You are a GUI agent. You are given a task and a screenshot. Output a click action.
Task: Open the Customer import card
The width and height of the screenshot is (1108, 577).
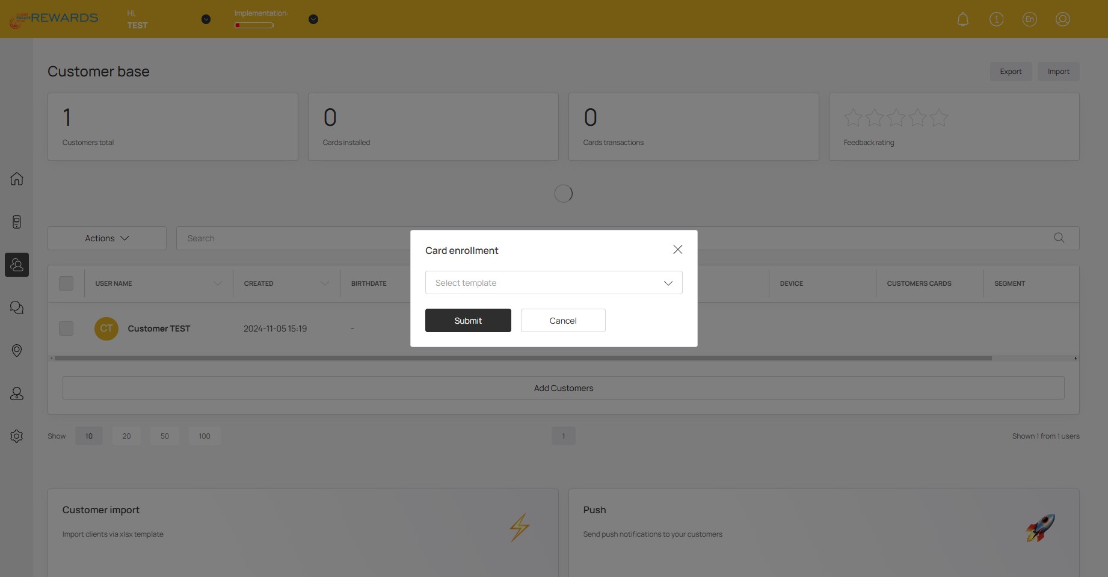[x=303, y=533]
